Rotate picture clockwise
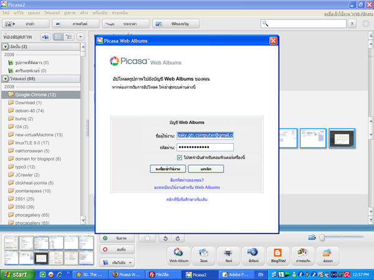The image size is (374, 280). point(178,238)
